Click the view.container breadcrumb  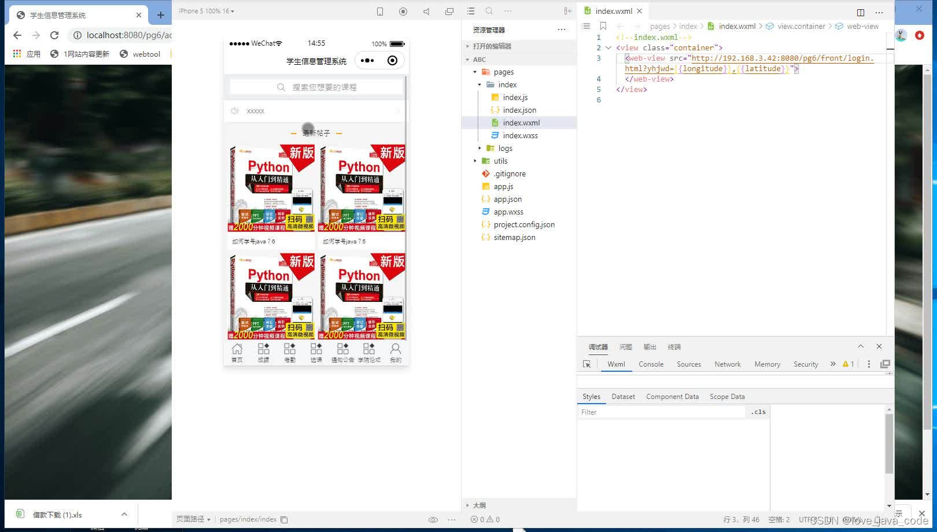pyautogui.click(x=801, y=26)
